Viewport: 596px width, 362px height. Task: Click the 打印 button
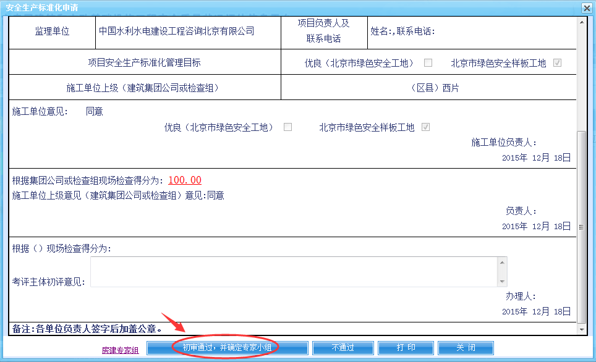click(x=406, y=348)
